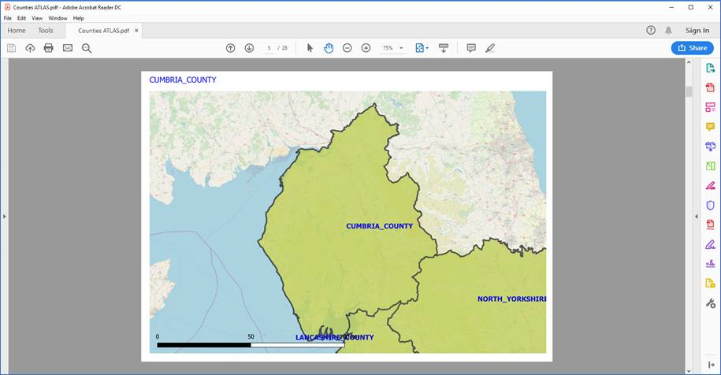Open Create PDF tool in sidebar
The image size is (721, 375).
coord(710,87)
